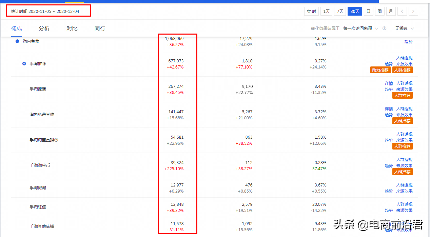Select the 手淘微淘 source label
The width and height of the screenshot is (430, 237).
pos(38,188)
